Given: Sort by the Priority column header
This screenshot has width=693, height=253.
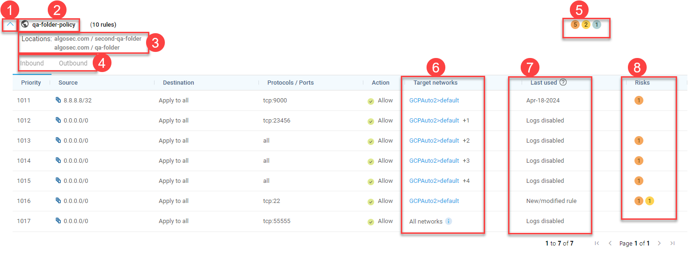Looking at the screenshot, I should (31, 83).
